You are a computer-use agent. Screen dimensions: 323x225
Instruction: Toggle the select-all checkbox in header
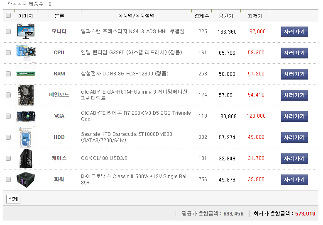[8, 16]
